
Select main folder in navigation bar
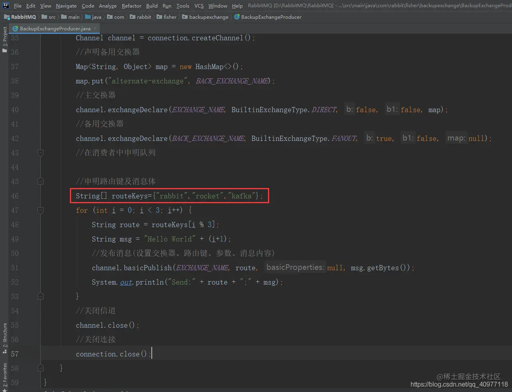[x=71, y=17]
